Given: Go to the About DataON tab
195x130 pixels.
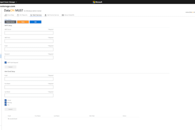Looking at the screenshot, I should pos(68,15).
